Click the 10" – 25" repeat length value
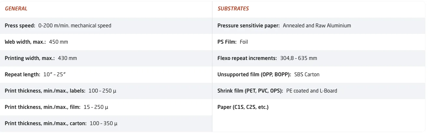The image size is (429, 133). pos(54,74)
